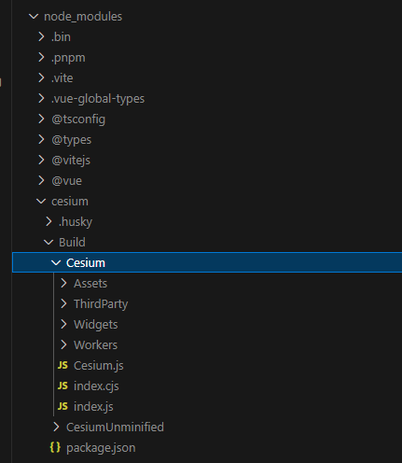The height and width of the screenshot is (463, 402).
Task: Expand the ThirdParty folder chevron
Action: 63,303
